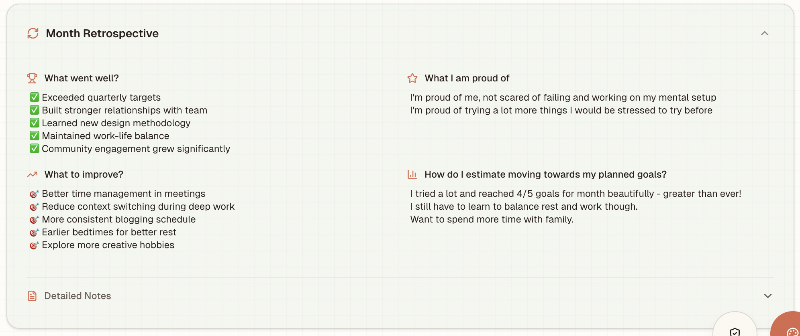Viewport: 800px width, 336px height.
Task: Toggle the checkbox for Exceeded quarterly targets
Action: point(35,97)
